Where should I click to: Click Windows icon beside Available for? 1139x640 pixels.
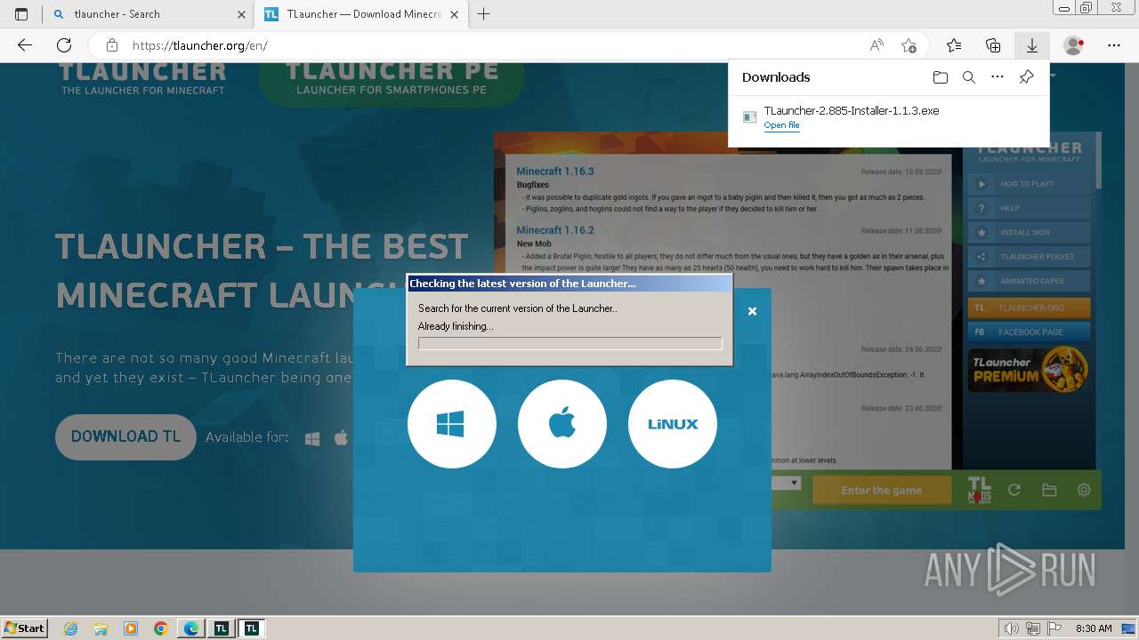click(x=312, y=438)
